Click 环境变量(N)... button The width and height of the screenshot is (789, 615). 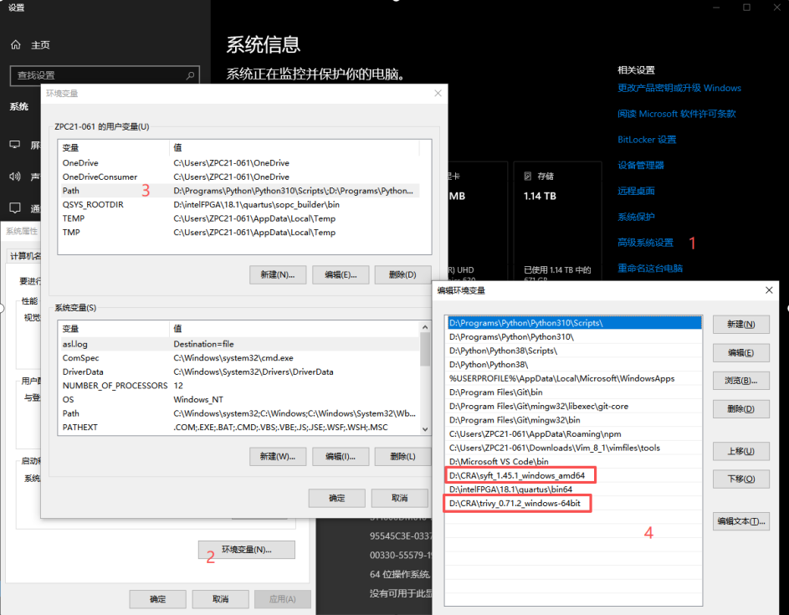(247, 550)
